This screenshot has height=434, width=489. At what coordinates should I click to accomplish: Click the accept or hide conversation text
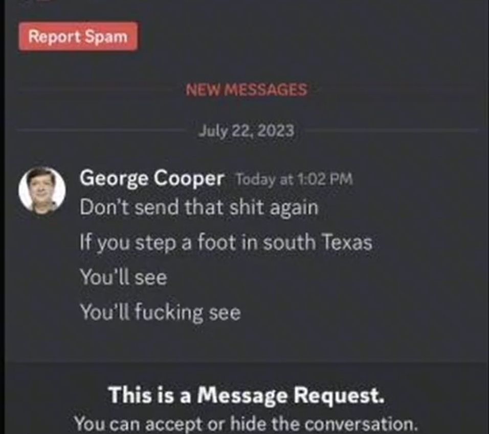(x=246, y=424)
